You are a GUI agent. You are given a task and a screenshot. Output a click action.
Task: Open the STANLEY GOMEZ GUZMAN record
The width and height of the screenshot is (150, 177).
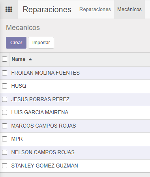45,166
